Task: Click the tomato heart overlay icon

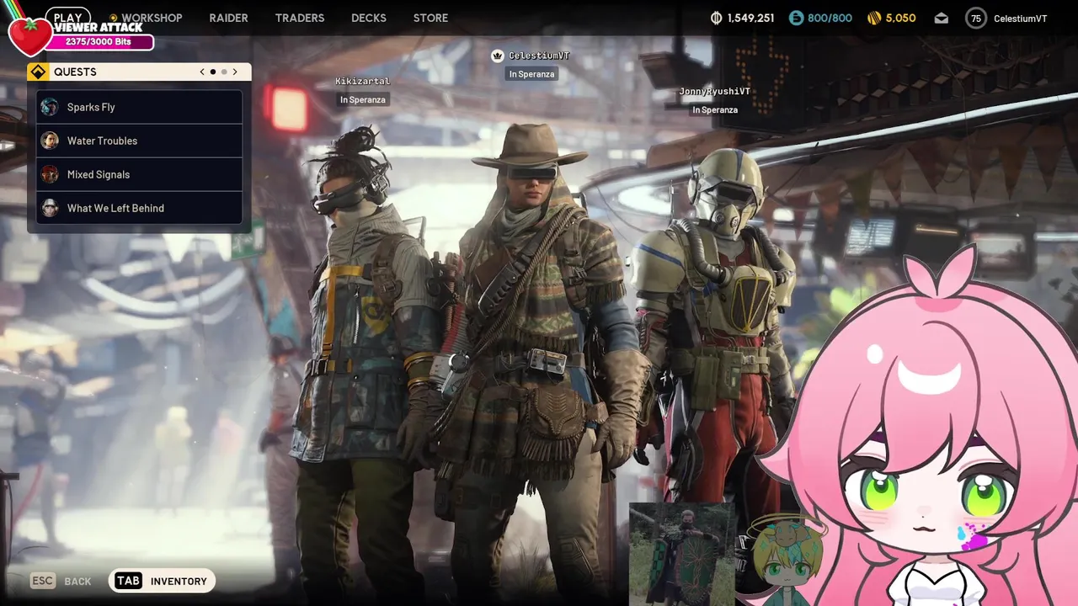Action: point(29,35)
